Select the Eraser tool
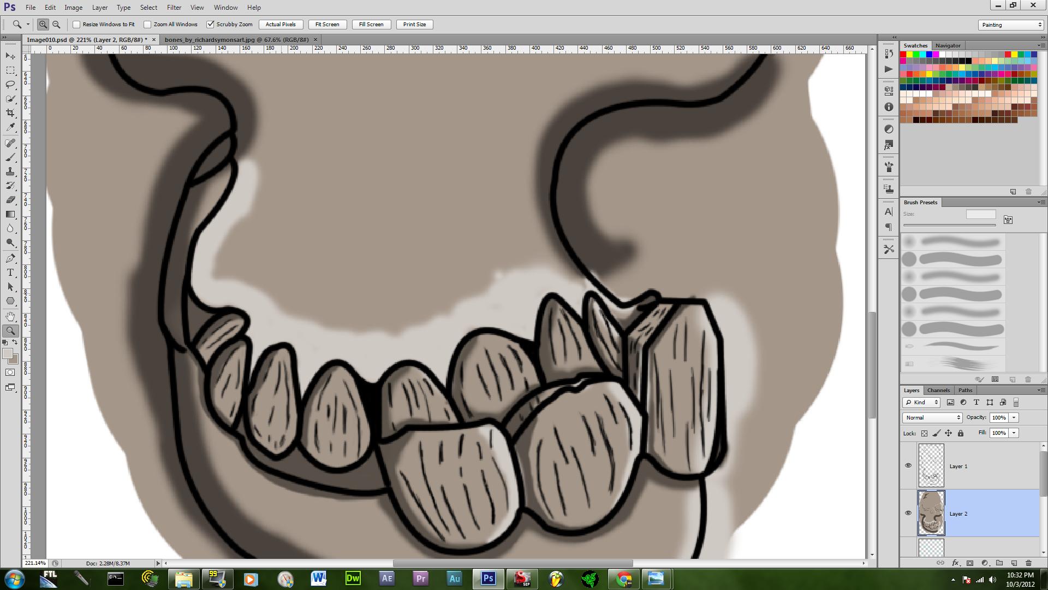 point(10,200)
